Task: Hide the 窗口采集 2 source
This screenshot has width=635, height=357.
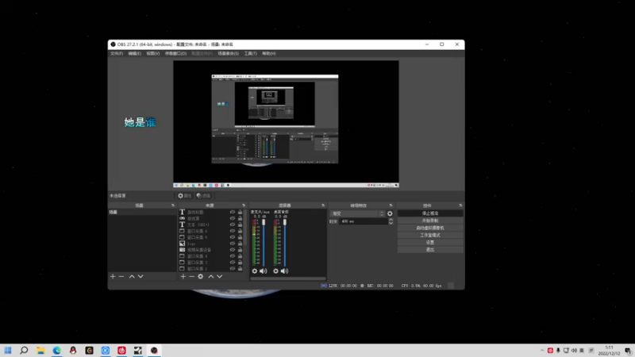Action: click(233, 268)
